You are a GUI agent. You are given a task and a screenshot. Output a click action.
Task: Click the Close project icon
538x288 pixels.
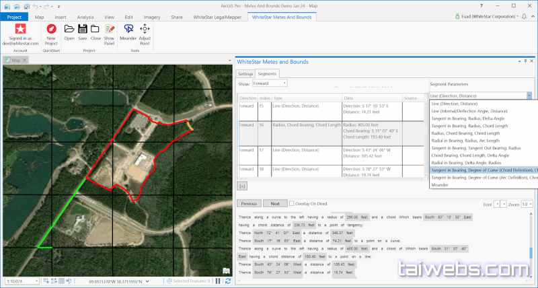[x=95, y=29]
